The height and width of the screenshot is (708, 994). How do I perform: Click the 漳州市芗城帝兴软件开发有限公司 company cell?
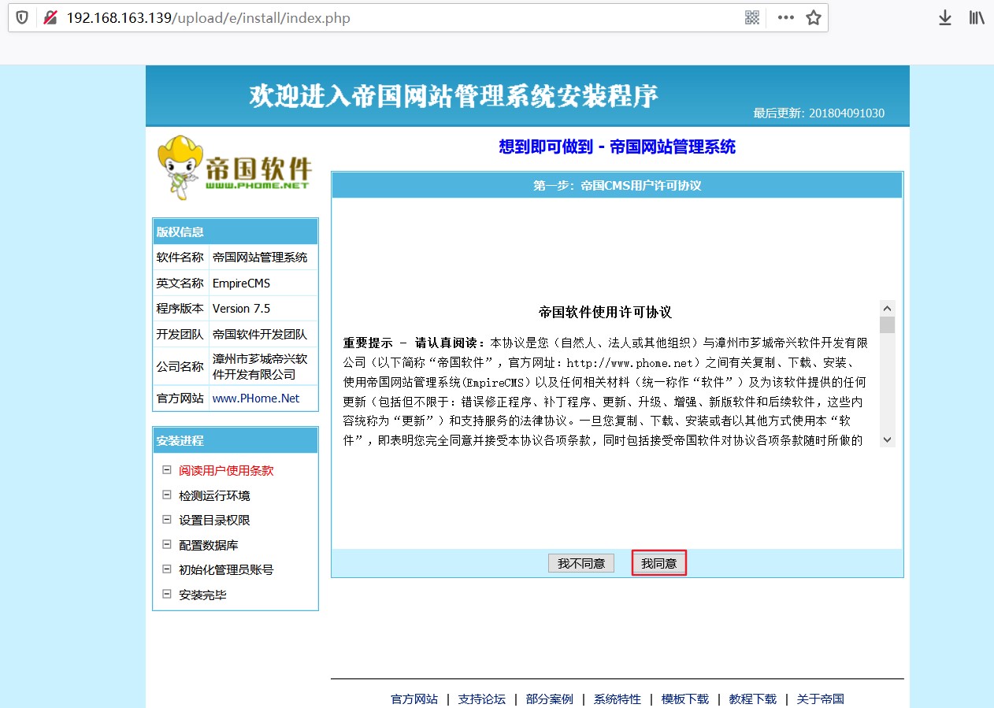tap(263, 366)
